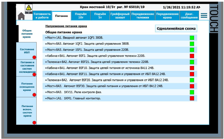Open Состояние ИБП side section

tap(26, 51)
